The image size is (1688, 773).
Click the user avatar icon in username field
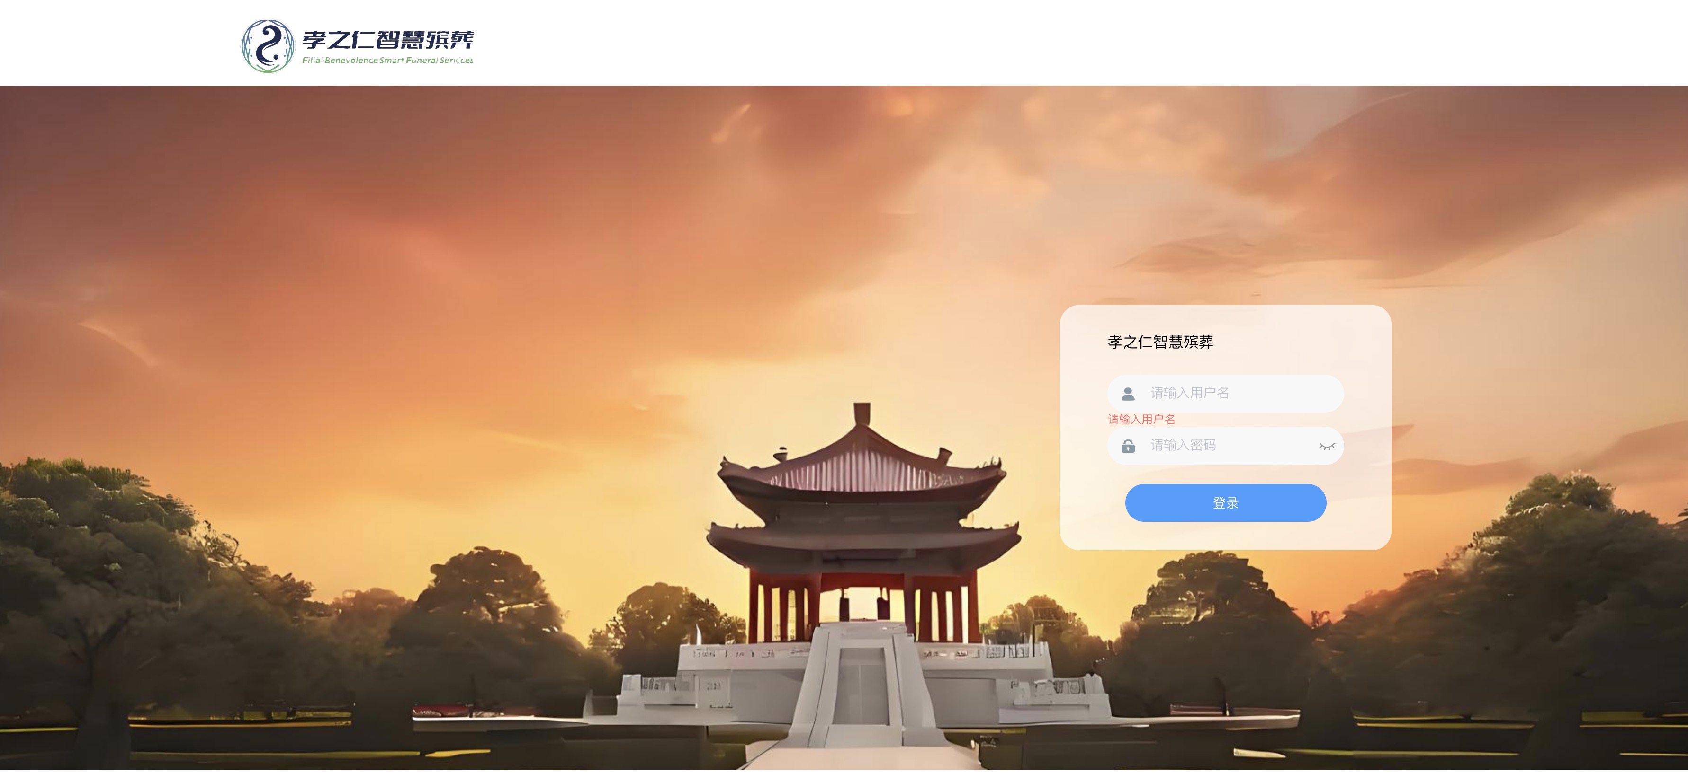point(1128,394)
